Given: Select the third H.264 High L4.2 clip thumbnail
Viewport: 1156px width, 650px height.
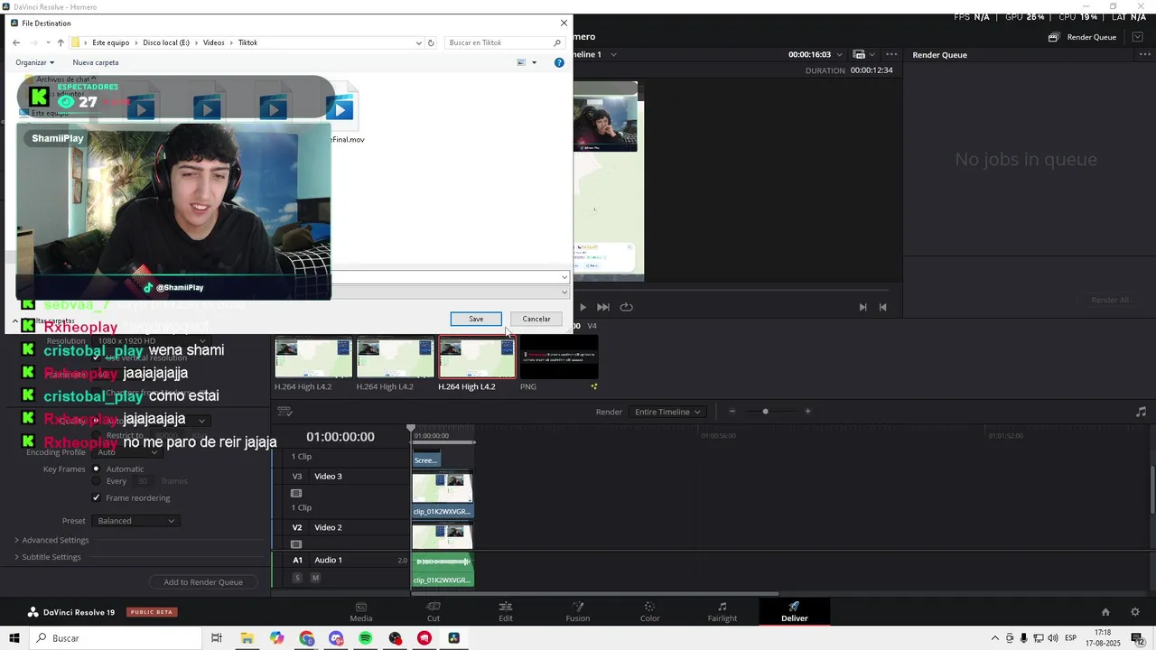Looking at the screenshot, I should [x=477, y=358].
